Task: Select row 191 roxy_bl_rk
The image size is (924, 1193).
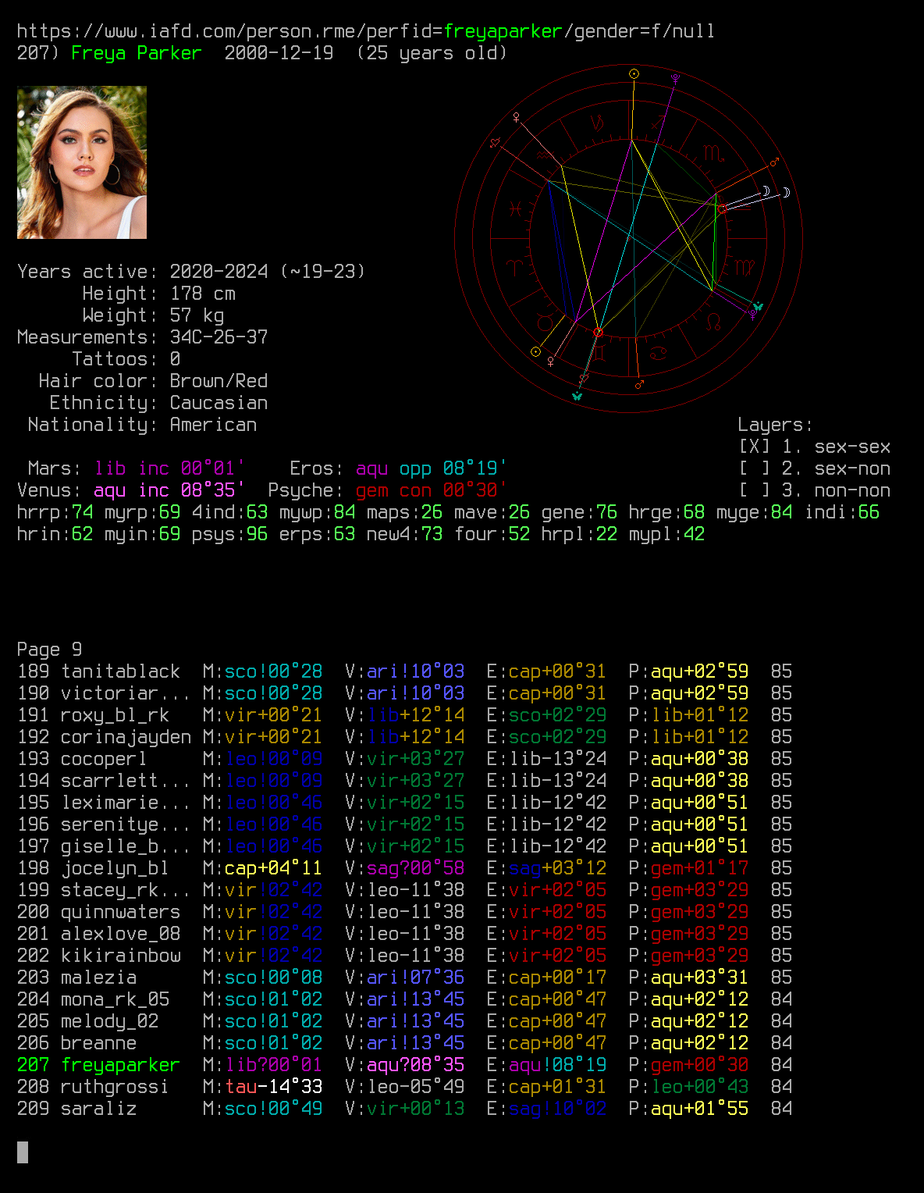Action: tap(404, 715)
